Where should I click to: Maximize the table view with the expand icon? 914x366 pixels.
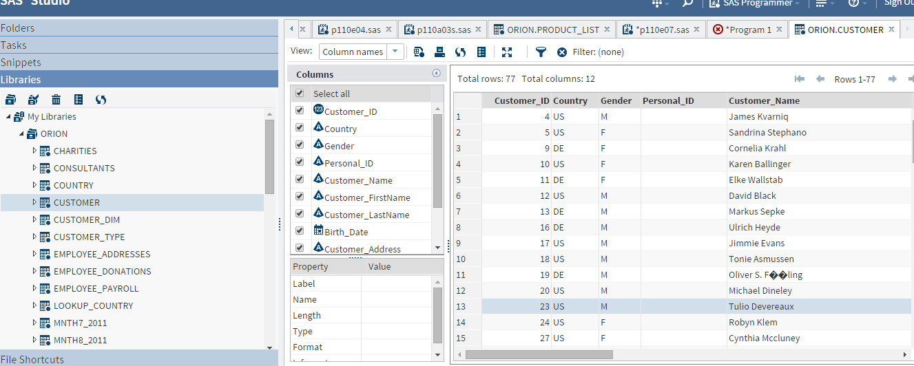pyautogui.click(x=507, y=52)
